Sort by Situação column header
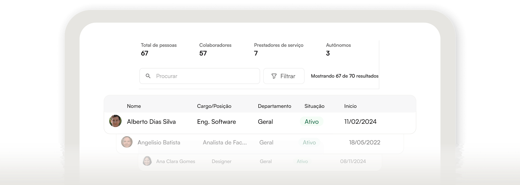The image size is (520, 185). [x=314, y=106]
